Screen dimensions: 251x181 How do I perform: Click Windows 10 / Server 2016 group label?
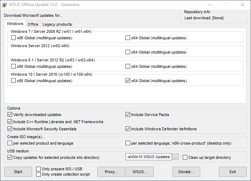tap(51, 74)
